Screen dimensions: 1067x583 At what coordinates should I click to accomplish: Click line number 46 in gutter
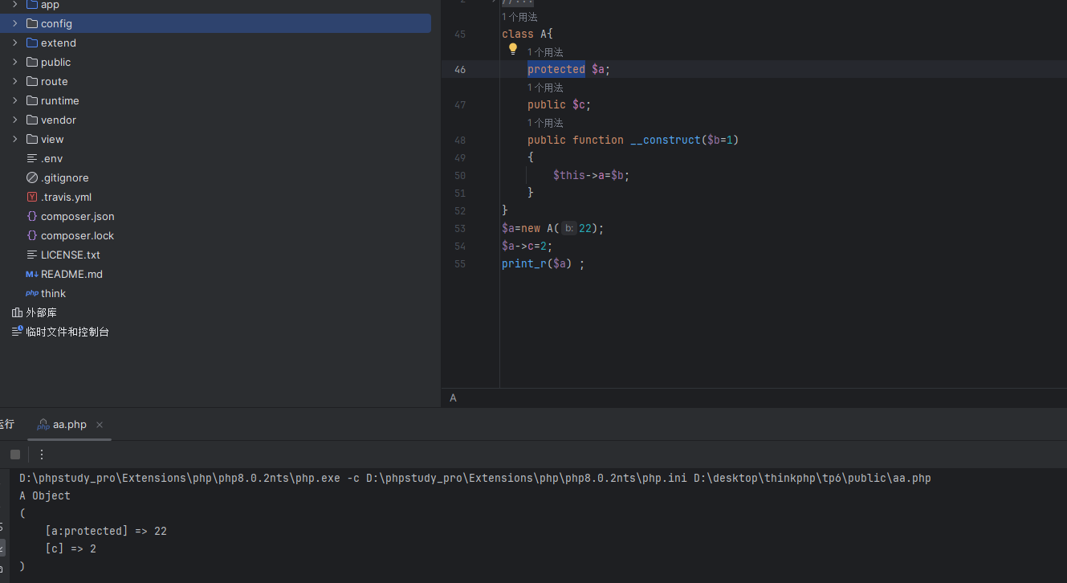tap(459, 69)
